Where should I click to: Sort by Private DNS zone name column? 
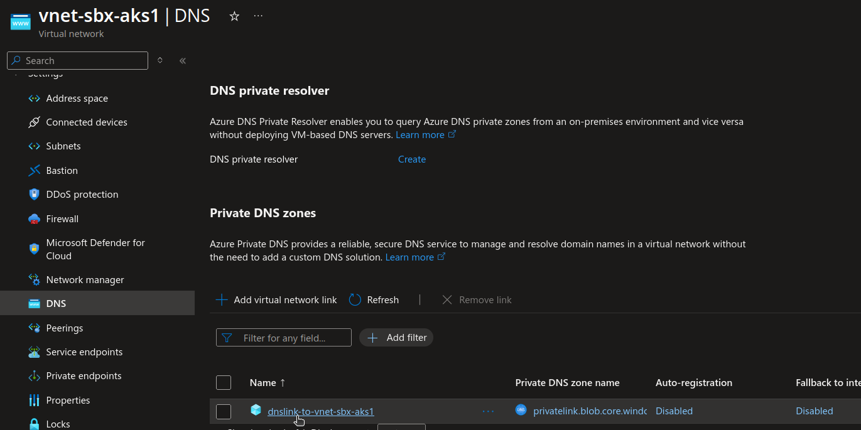click(567, 383)
